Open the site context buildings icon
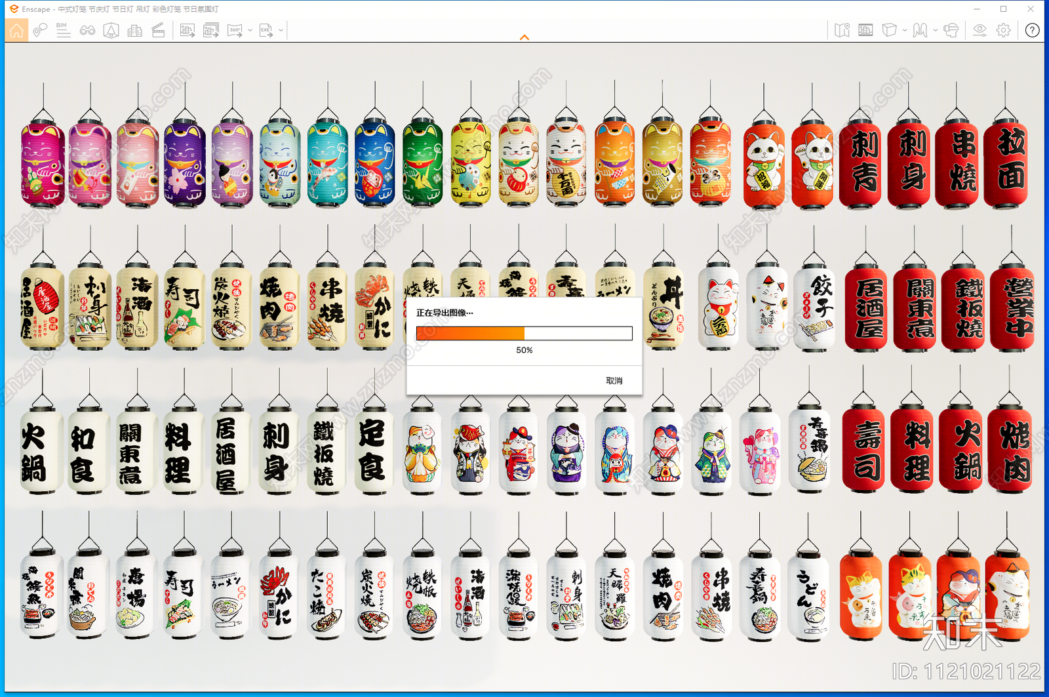 coord(134,30)
